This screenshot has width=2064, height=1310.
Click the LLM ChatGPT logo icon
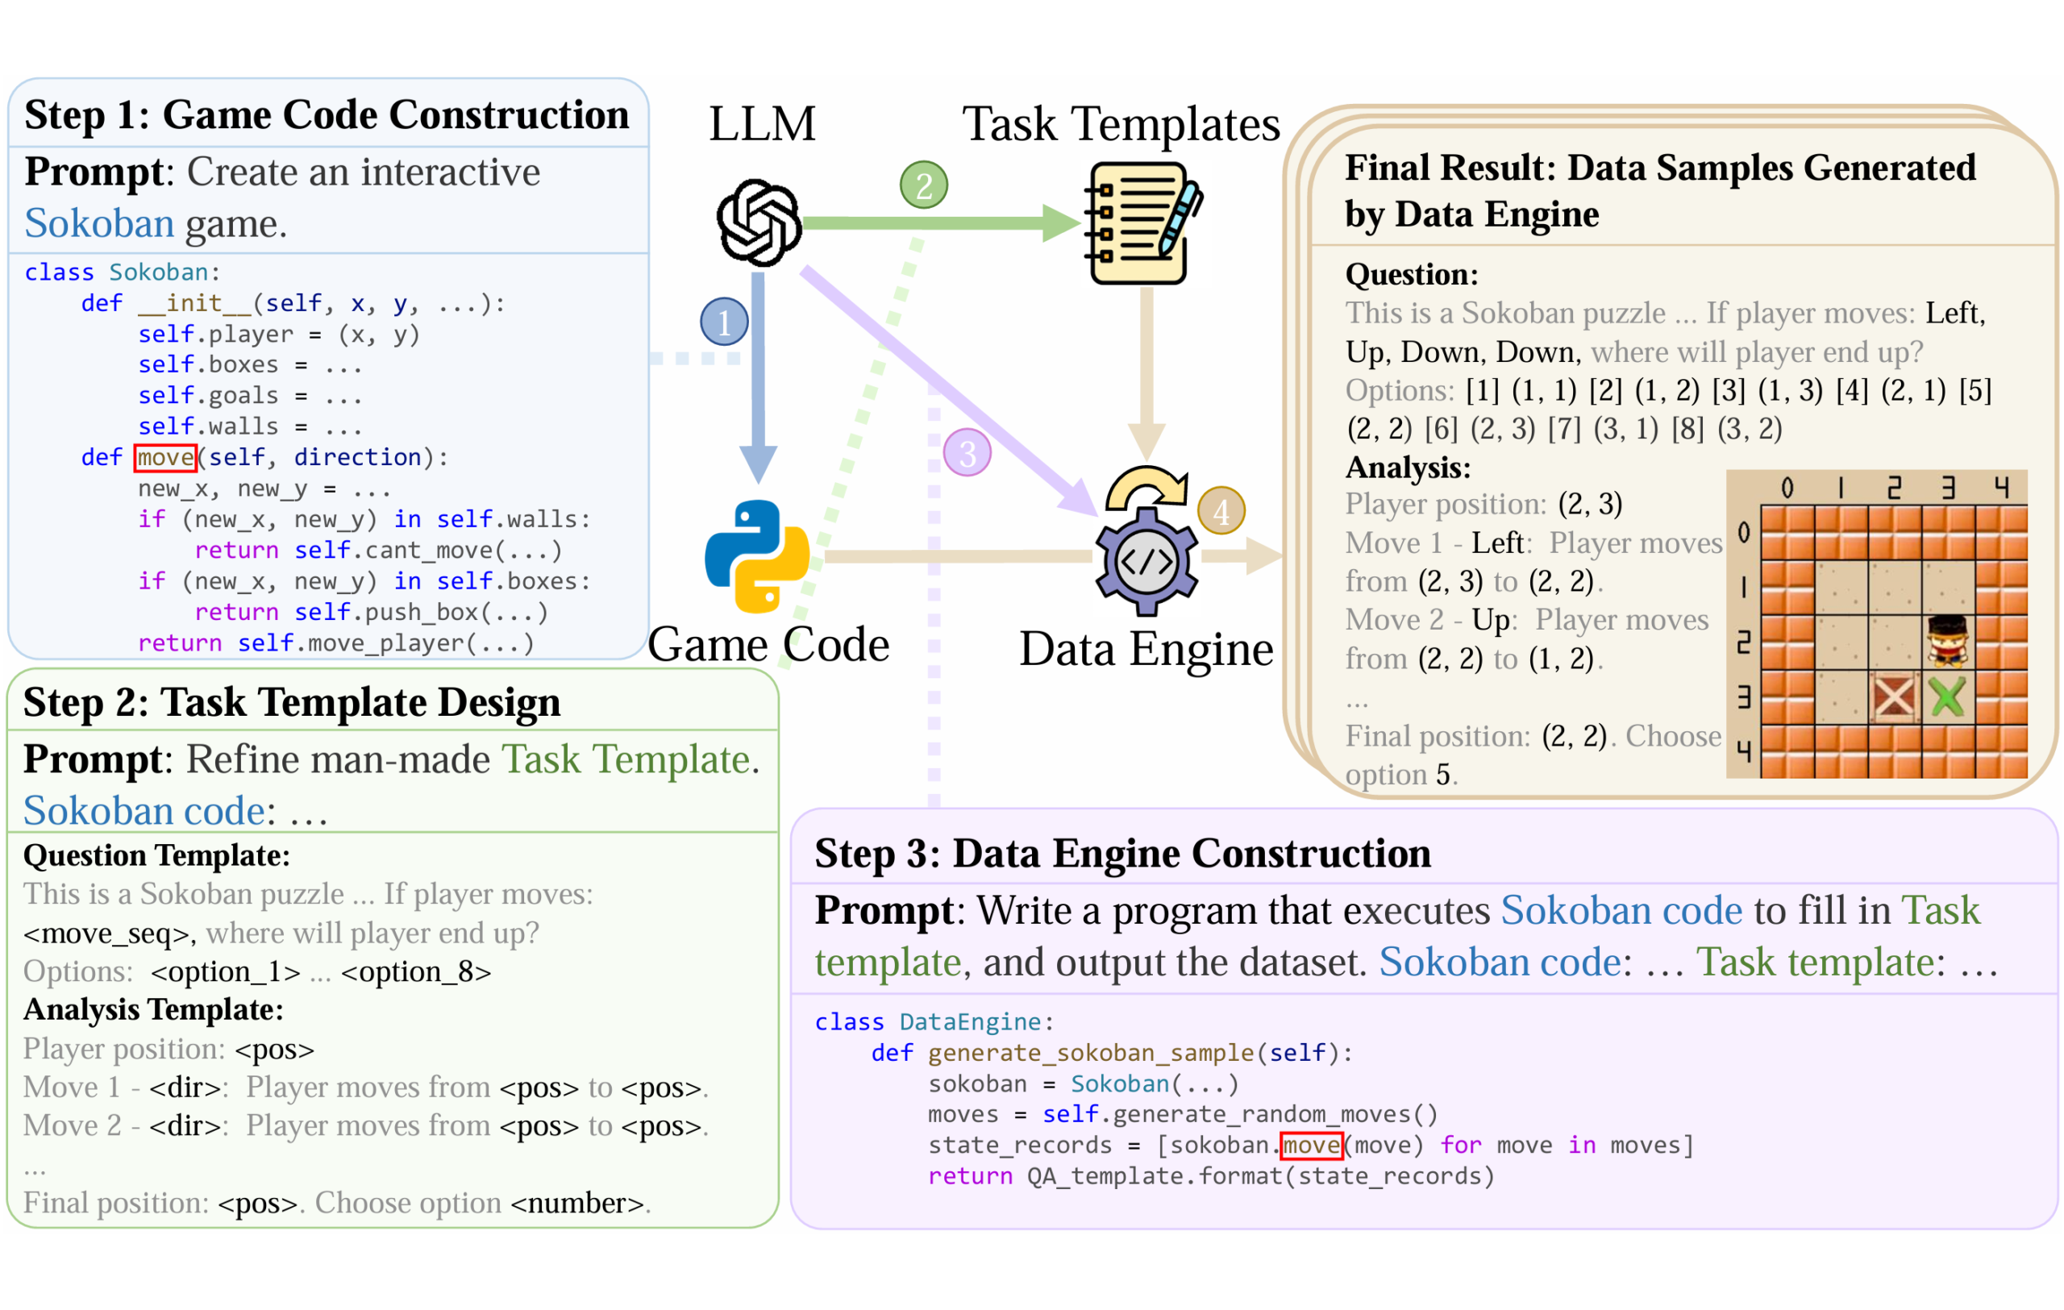[759, 224]
